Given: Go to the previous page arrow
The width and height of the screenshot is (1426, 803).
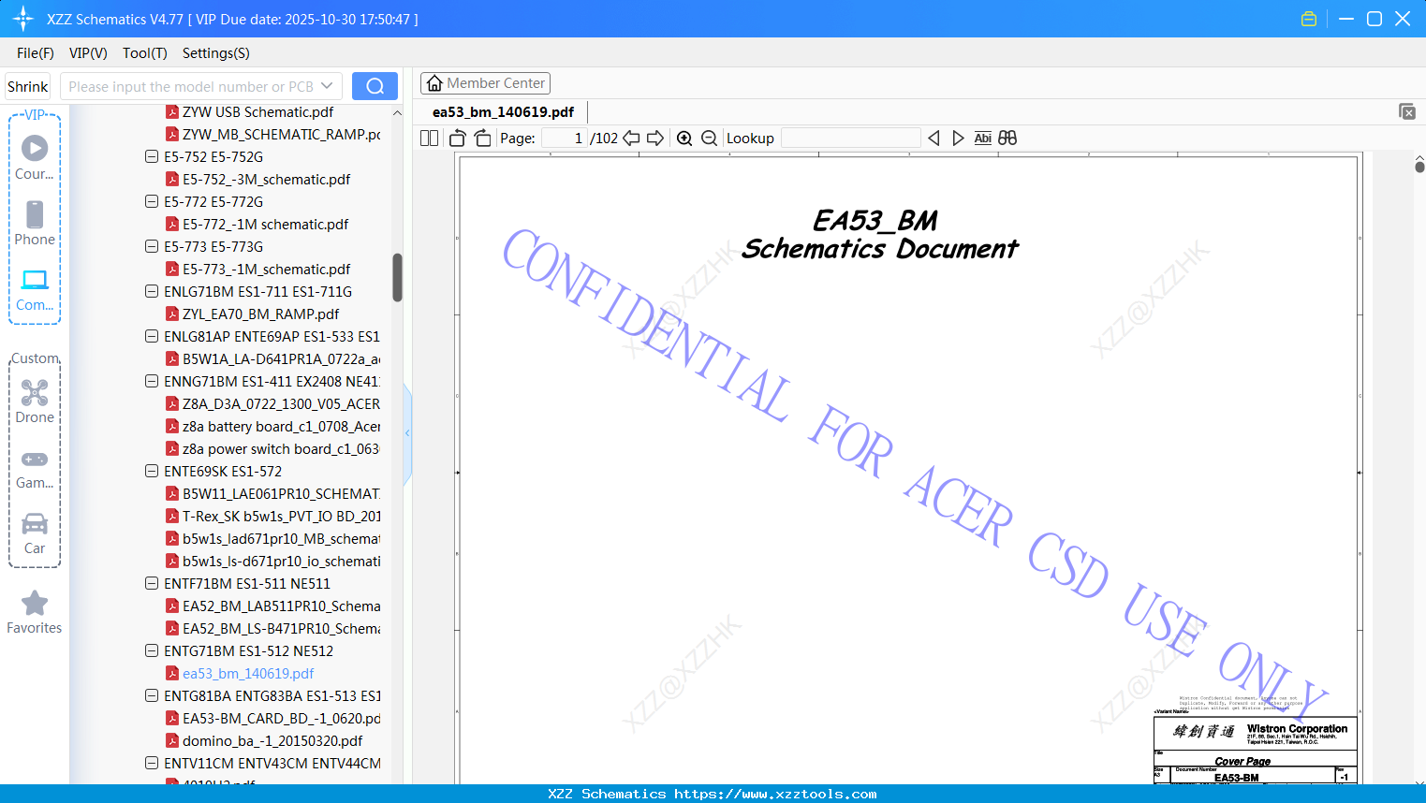Looking at the screenshot, I should [631, 138].
